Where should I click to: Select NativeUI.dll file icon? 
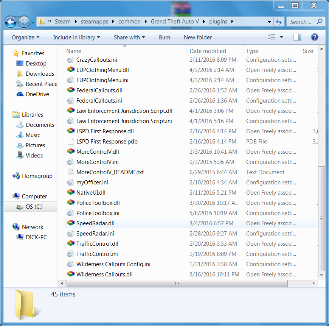[x=70, y=192]
